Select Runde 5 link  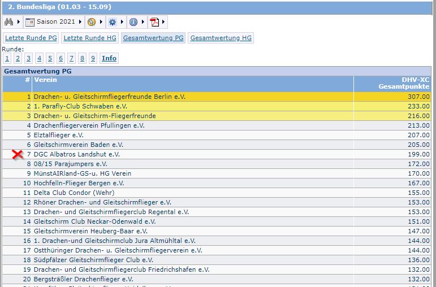tap(50, 58)
